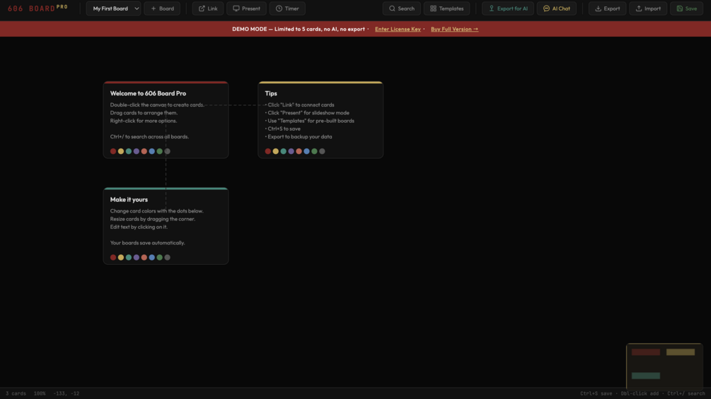Image resolution: width=711 pixels, height=399 pixels.
Task: Open Search across boards
Action: (402, 8)
